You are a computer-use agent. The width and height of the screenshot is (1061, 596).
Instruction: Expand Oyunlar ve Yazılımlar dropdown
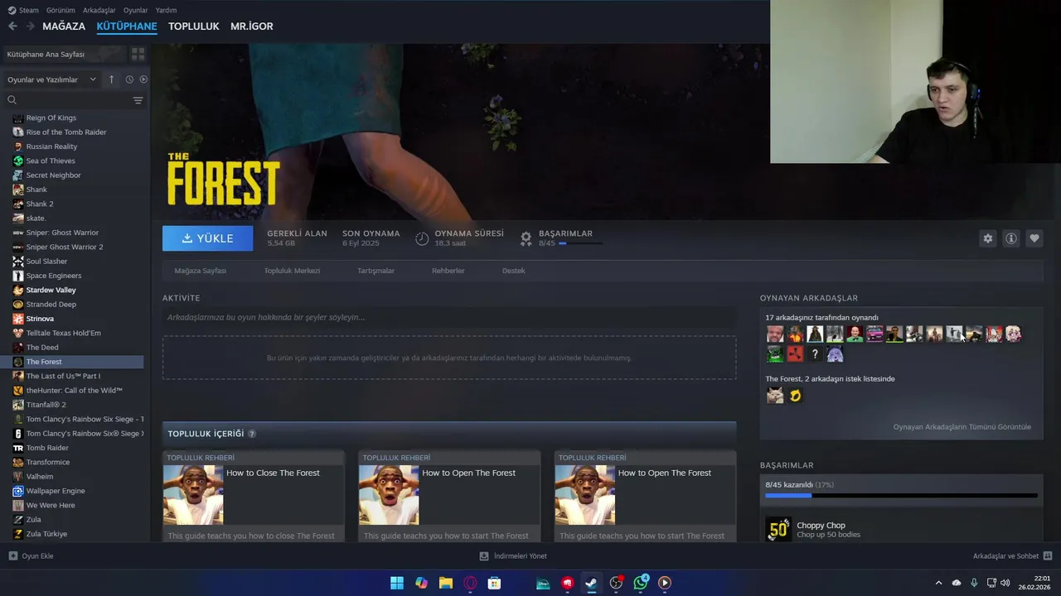click(52, 79)
